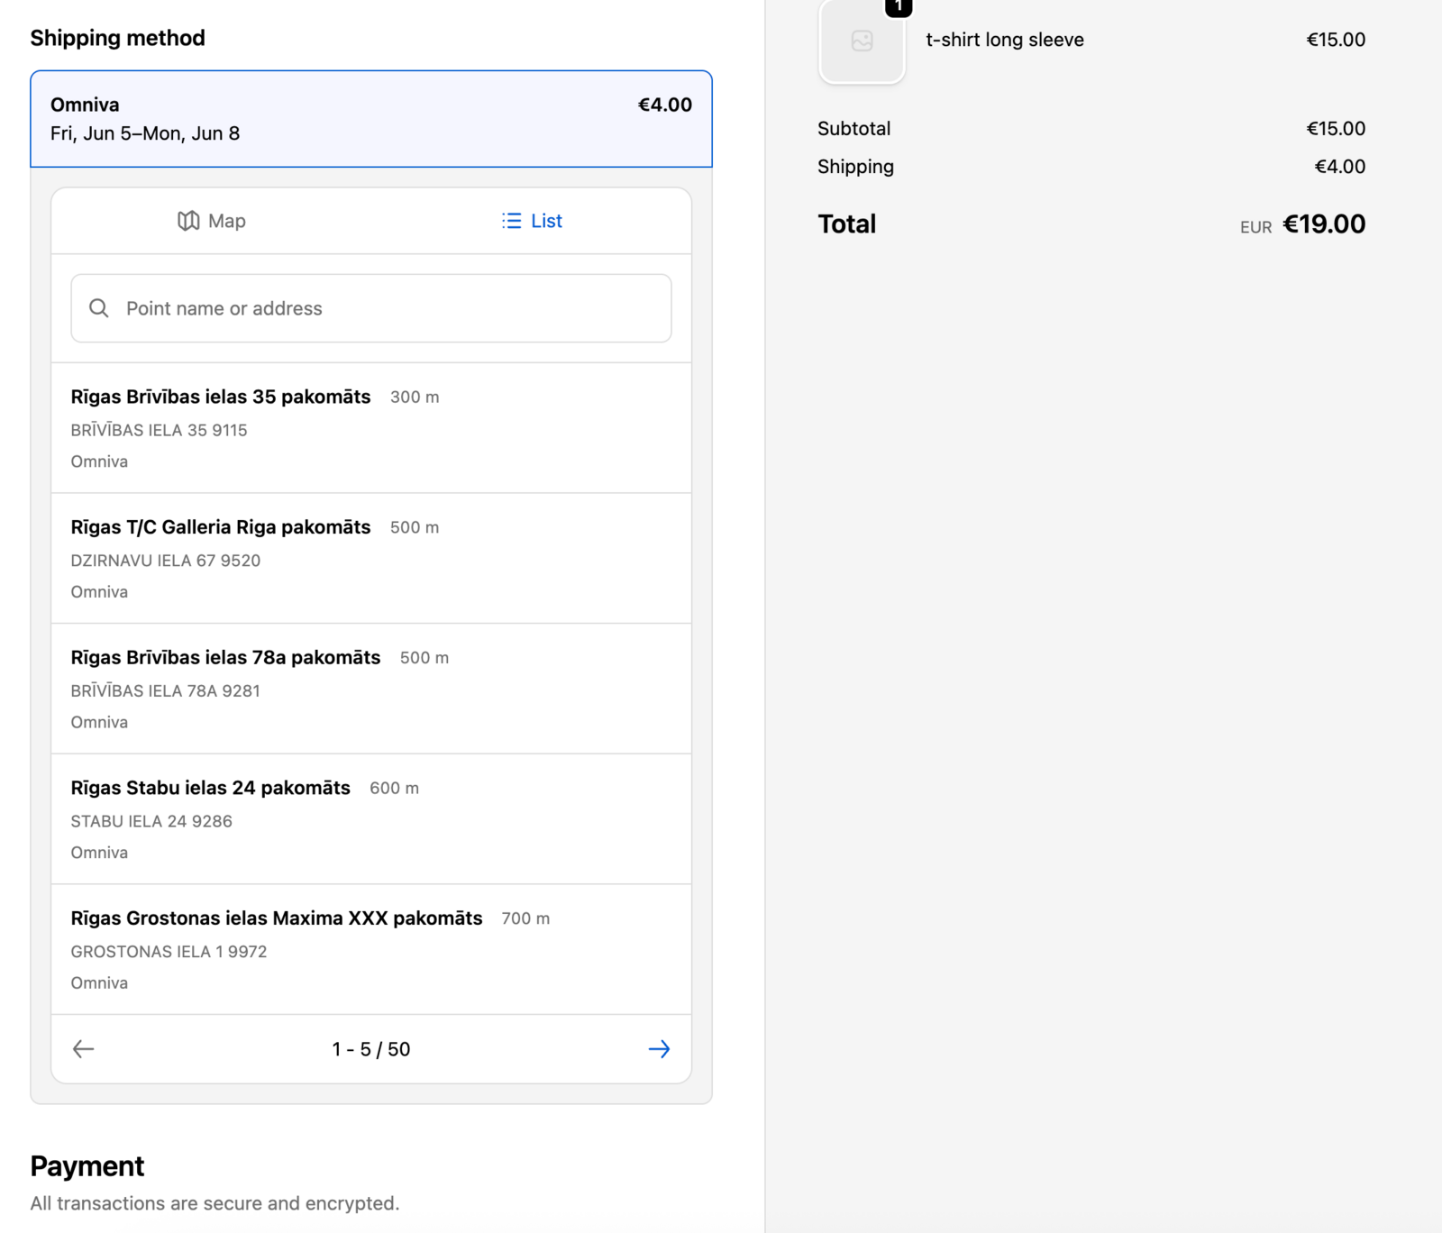Screen dimensions: 1442x1233
Task: Click the address GROSTONAS IELA 1 9972
Action: click(169, 952)
